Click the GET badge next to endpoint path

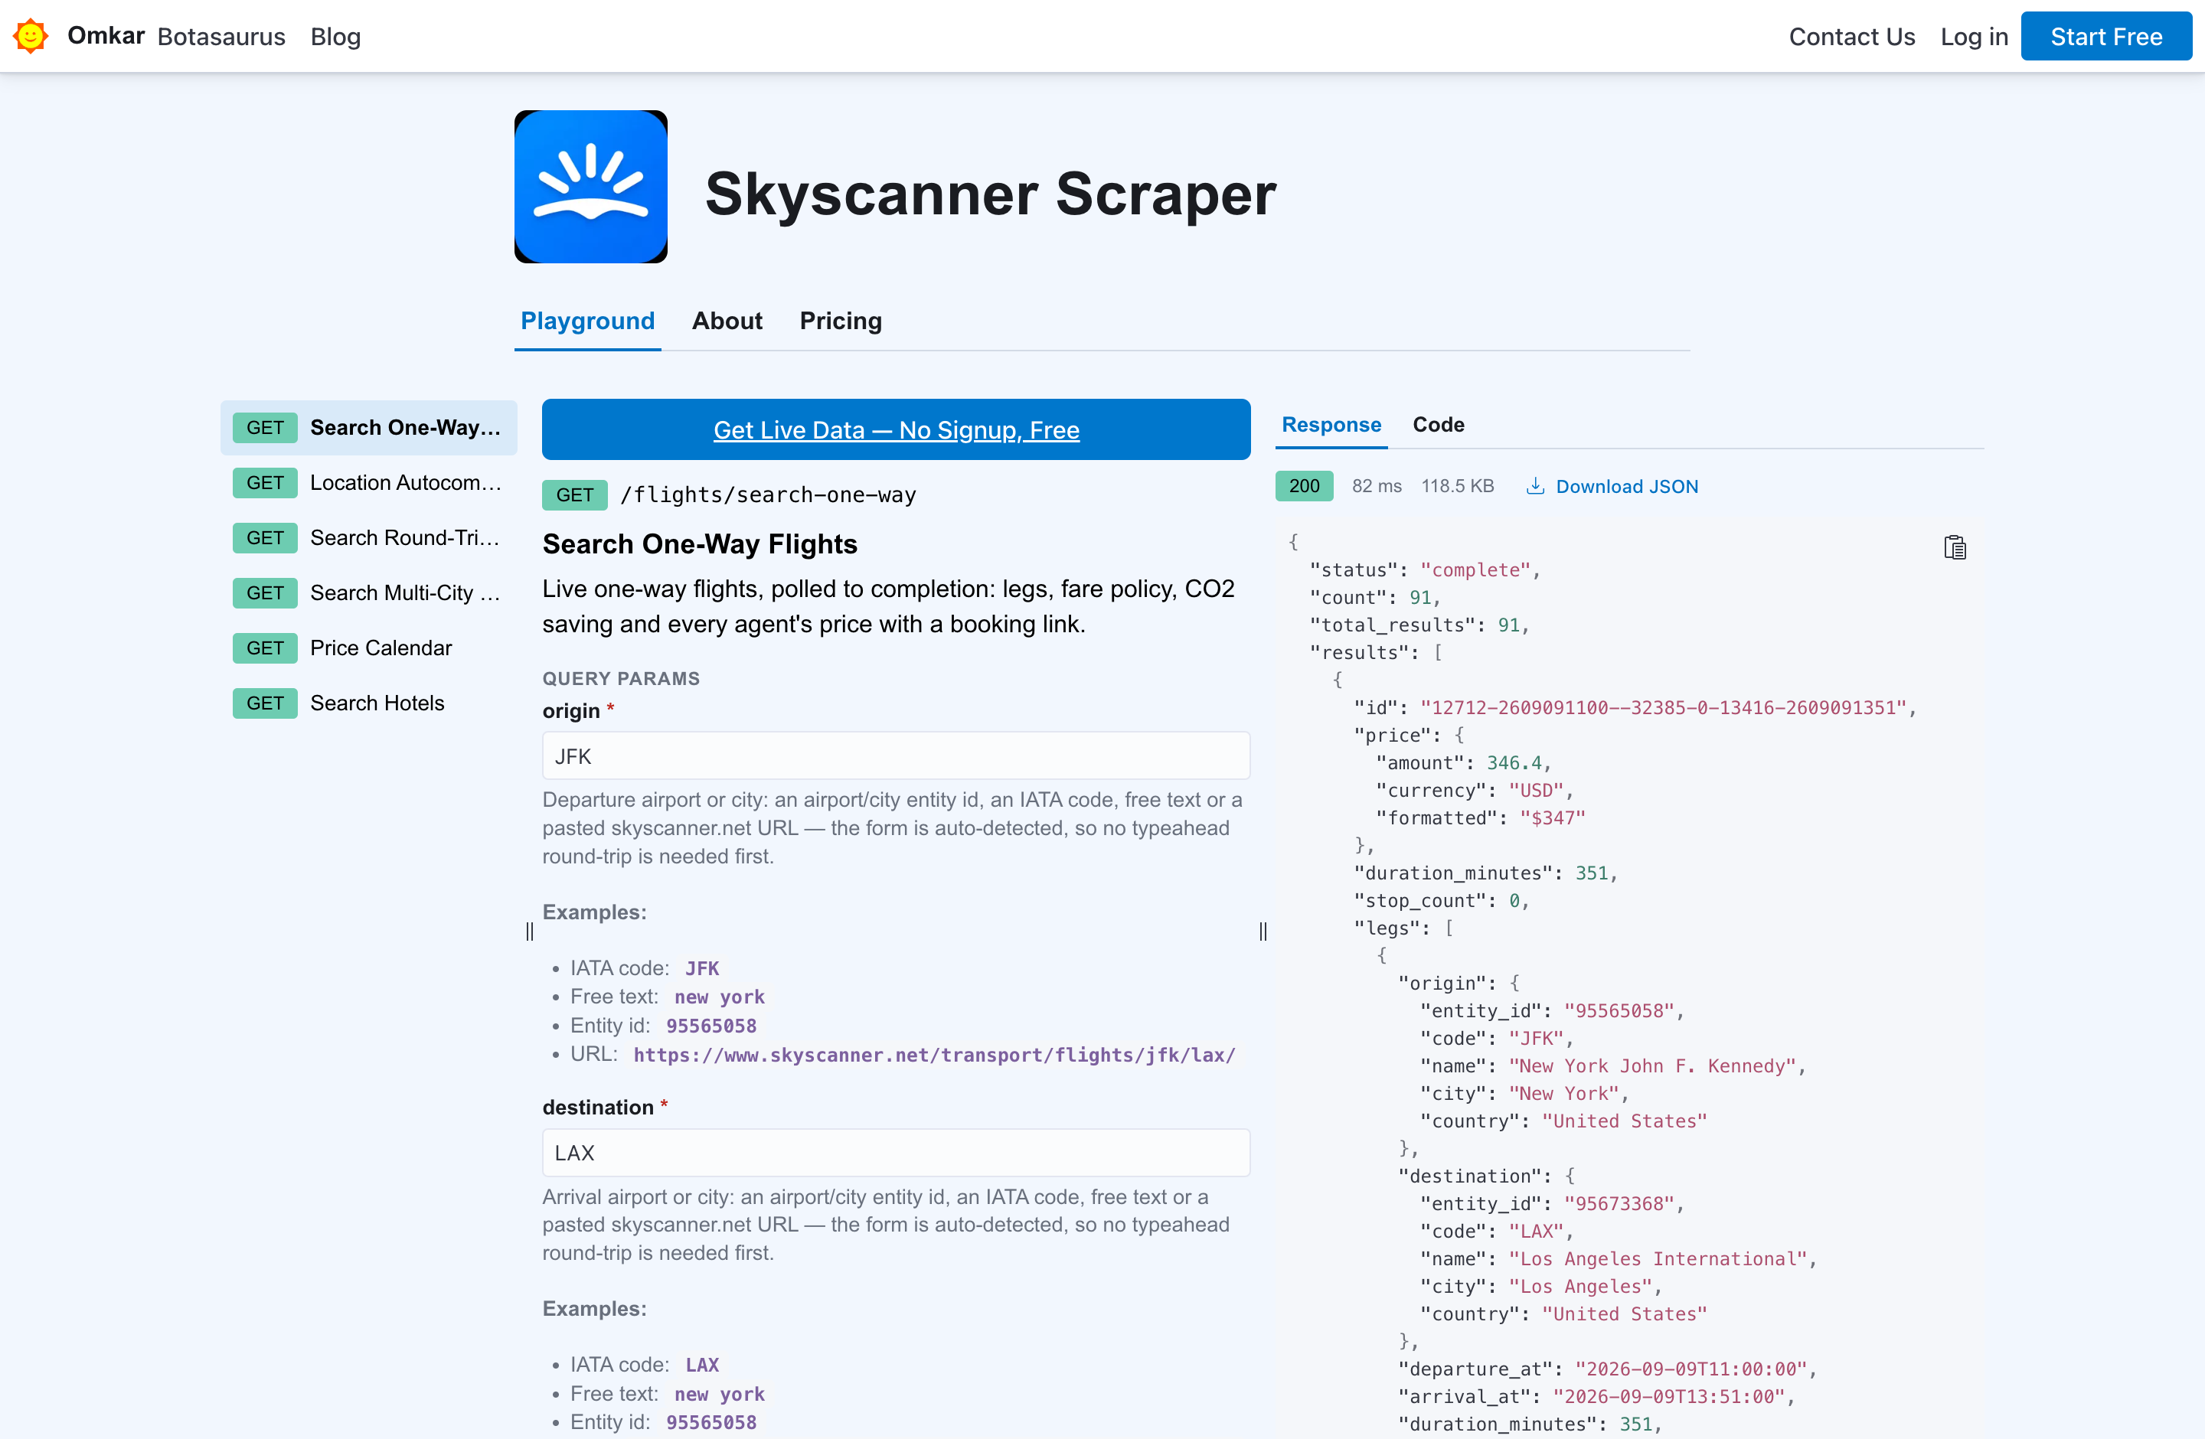574,494
